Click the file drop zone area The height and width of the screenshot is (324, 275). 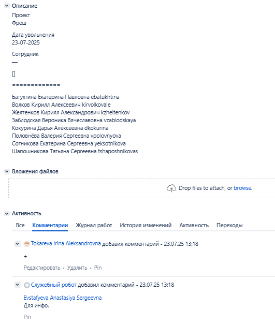[141, 188]
